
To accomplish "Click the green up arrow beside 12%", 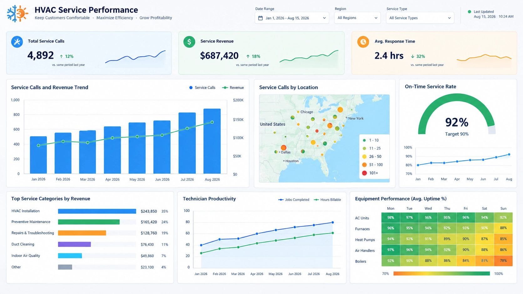I will click(x=61, y=57).
